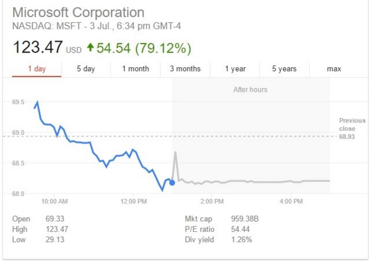Switch to the 5 years tab
387x261 pixels.
(x=284, y=69)
